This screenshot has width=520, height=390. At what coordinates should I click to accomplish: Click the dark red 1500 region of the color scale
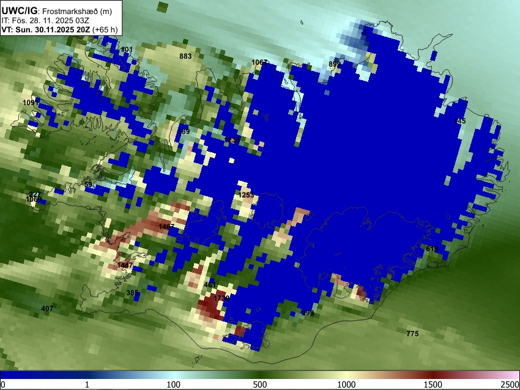point(433,375)
